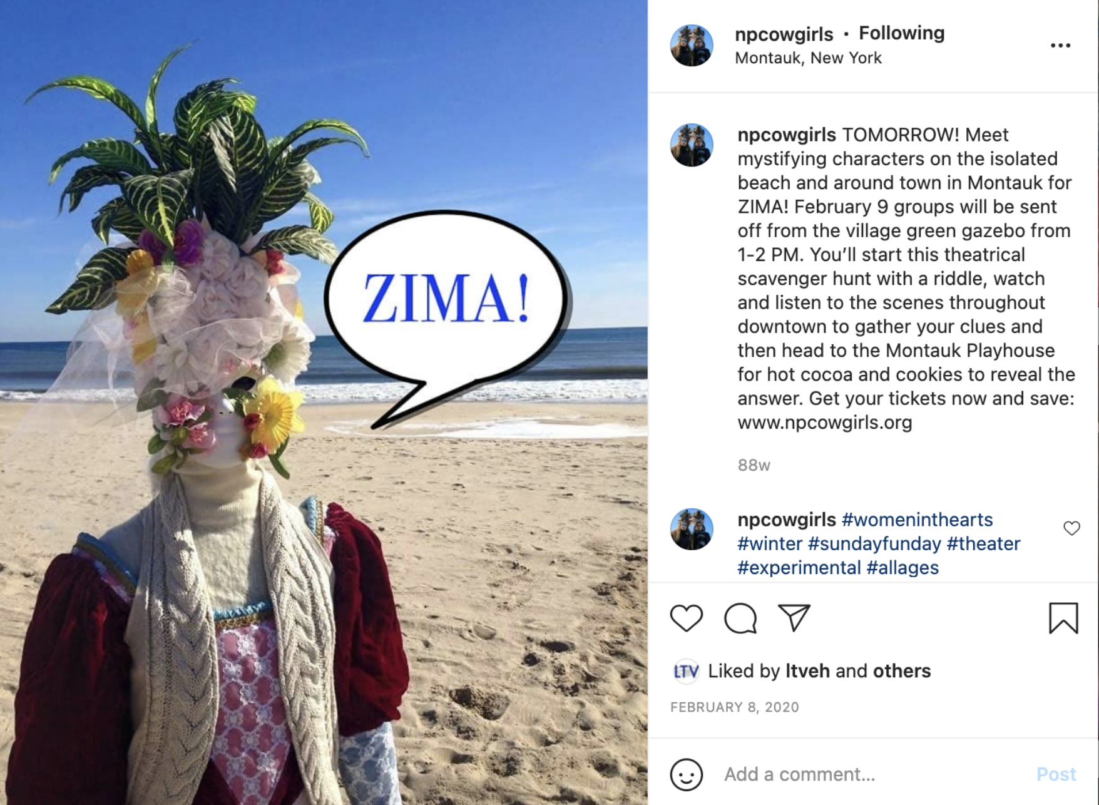The width and height of the screenshot is (1099, 805).
Task: Save post with bookmark icon
Action: point(1063,618)
